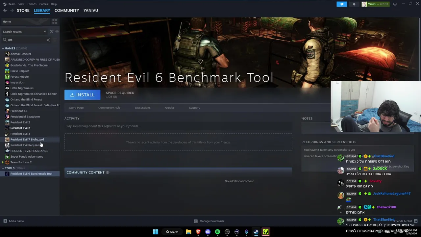Open the View menu
This screenshot has height=237, width=421.
click(21, 4)
